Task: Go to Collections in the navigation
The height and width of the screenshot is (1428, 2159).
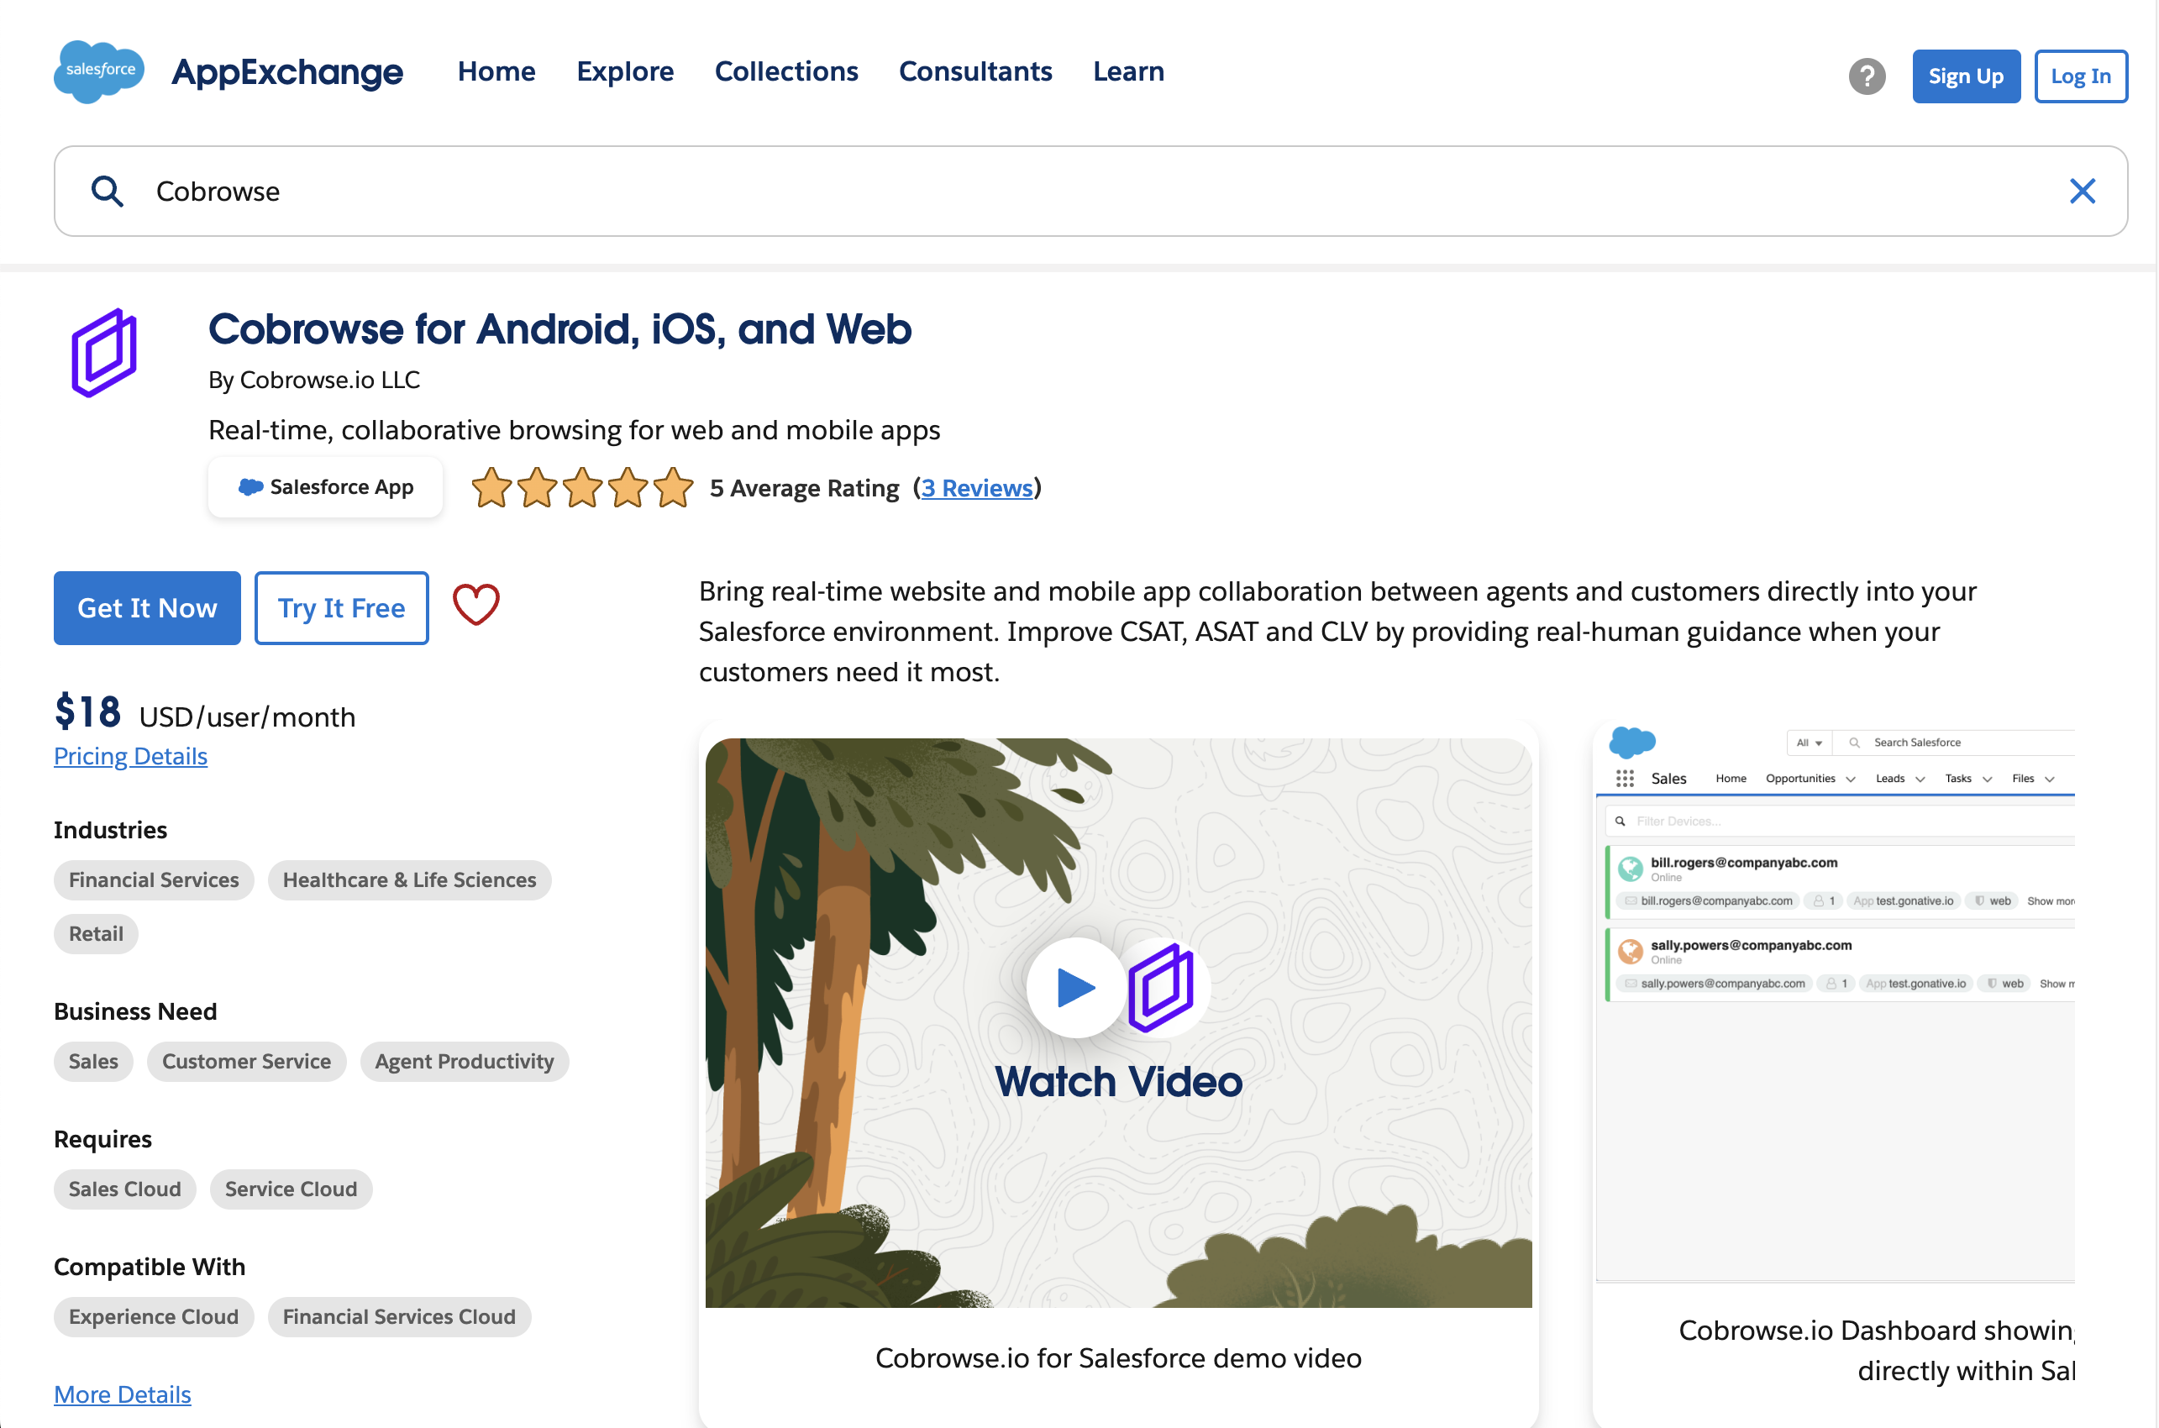Action: click(785, 71)
